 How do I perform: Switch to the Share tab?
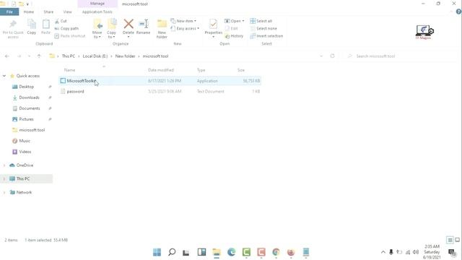point(48,12)
